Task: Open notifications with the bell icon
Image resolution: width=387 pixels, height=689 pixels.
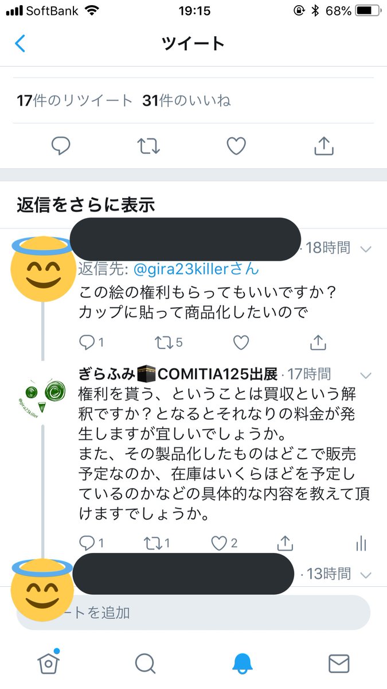Action: [242, 663]
